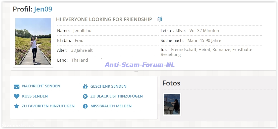Click the Jen09 username in the title
Viewport: 278px width, 129px height.
click(x=43, y=9)
